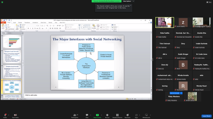This screenshot has height=119, width=213.
Task: Toggle text Shadow in Font group
Action: pos(35,28)
